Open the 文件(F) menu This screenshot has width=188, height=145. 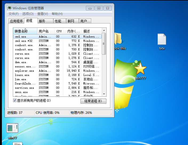(13, 14)
